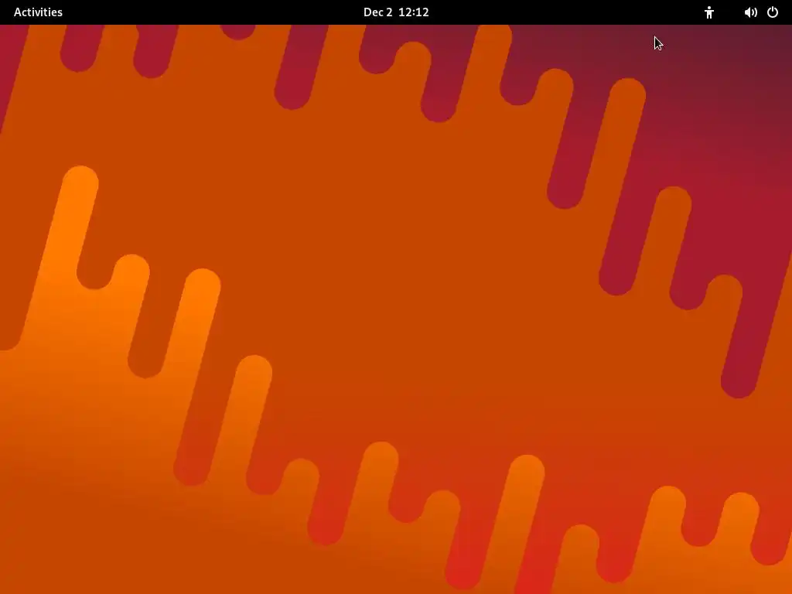
Task: Open the clock and calendar menu
Action: [396, 12]
